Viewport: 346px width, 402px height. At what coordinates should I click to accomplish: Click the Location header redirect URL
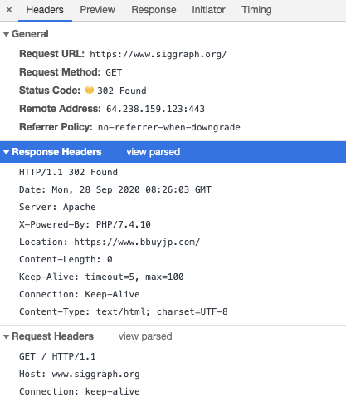[137, 242]
